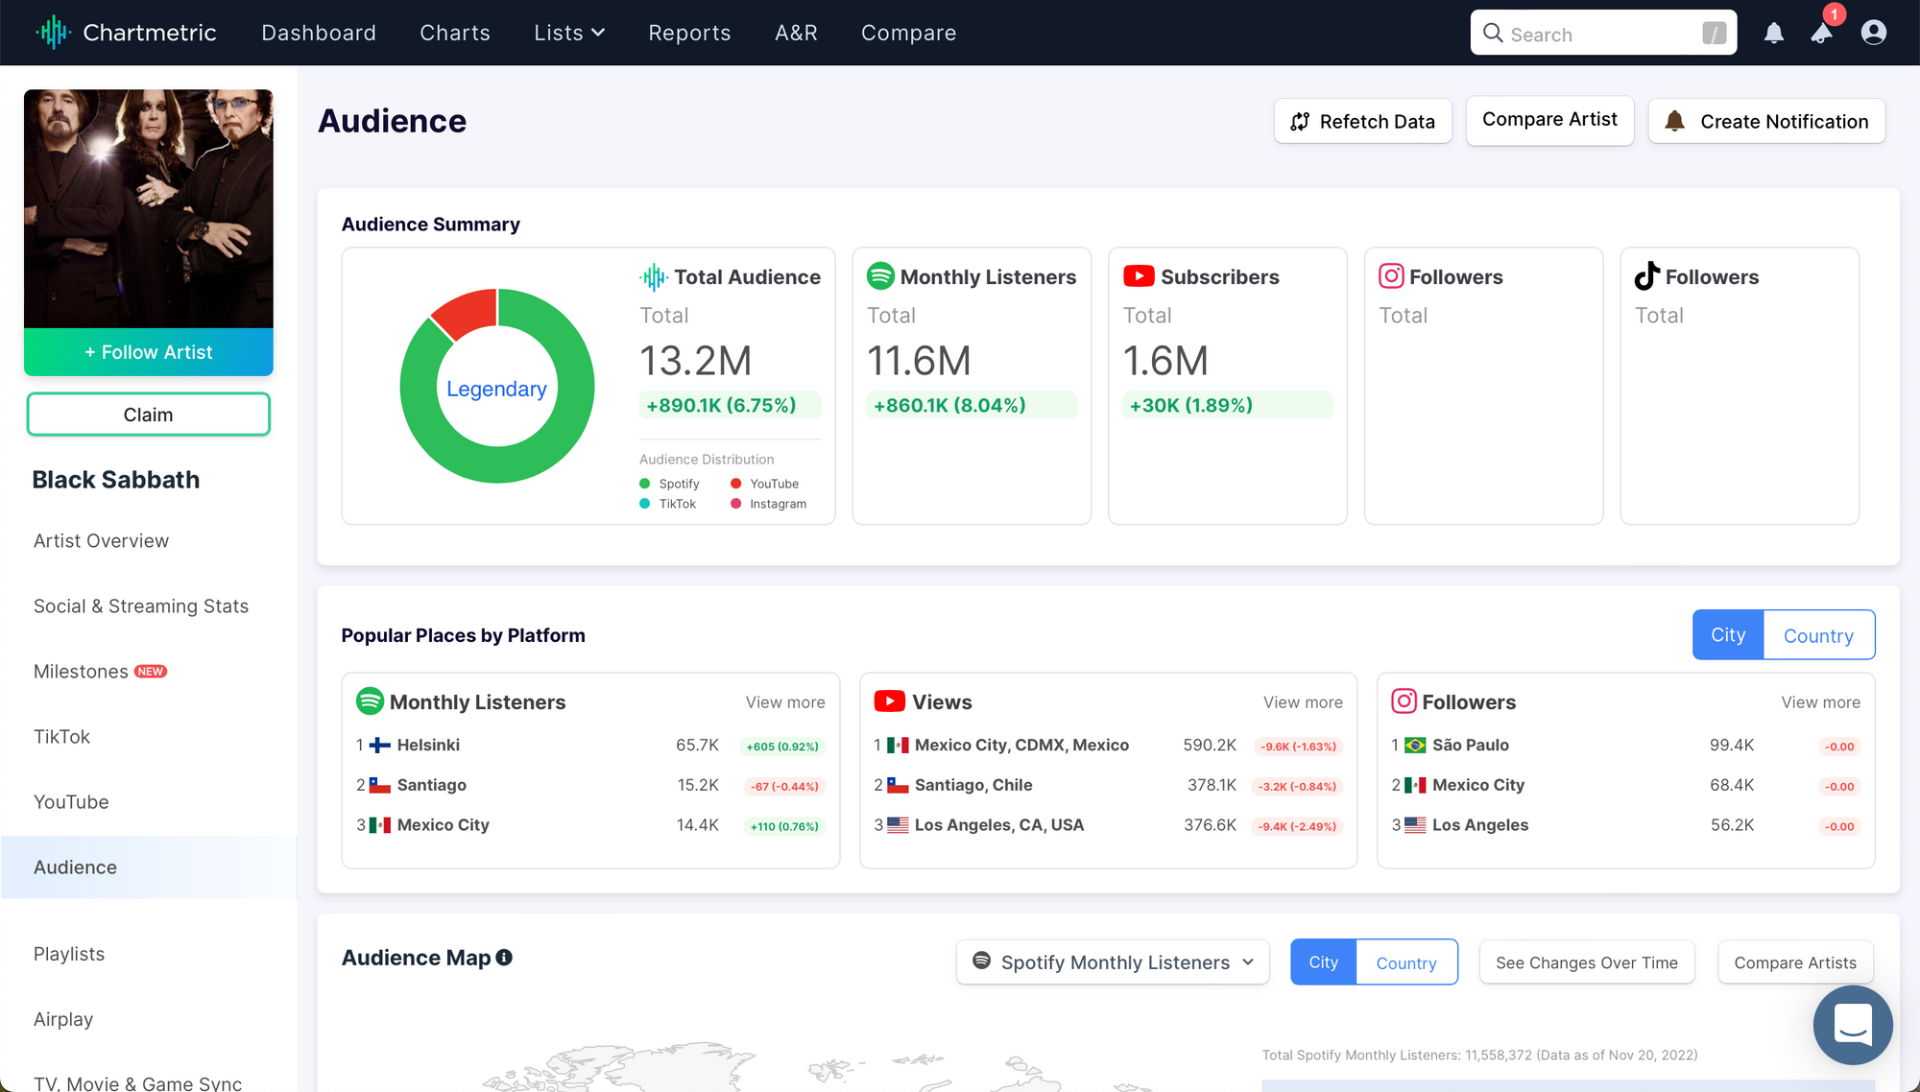Select the A&R menu tab
This screenshot has height=1092, width=1920.
tap(798, 33)
